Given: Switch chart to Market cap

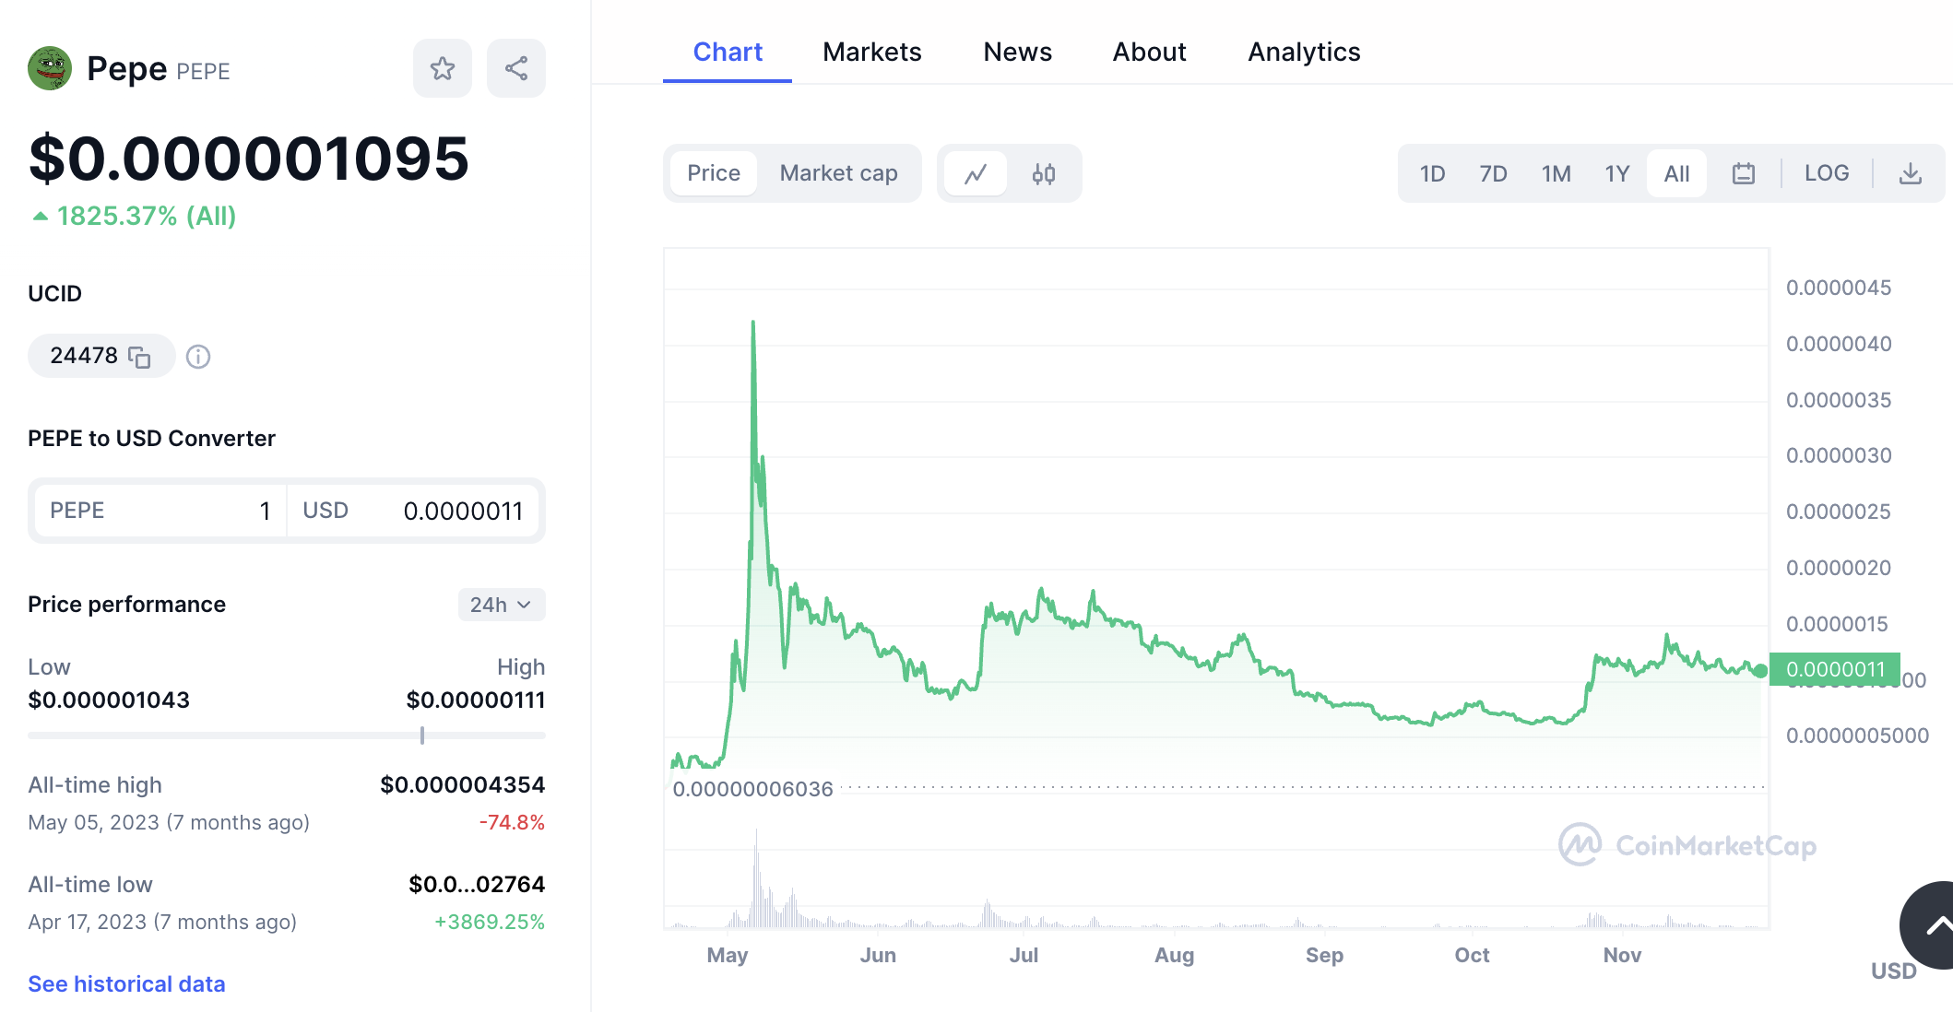Looking at the screenshot, I should (x=838, y=173).
